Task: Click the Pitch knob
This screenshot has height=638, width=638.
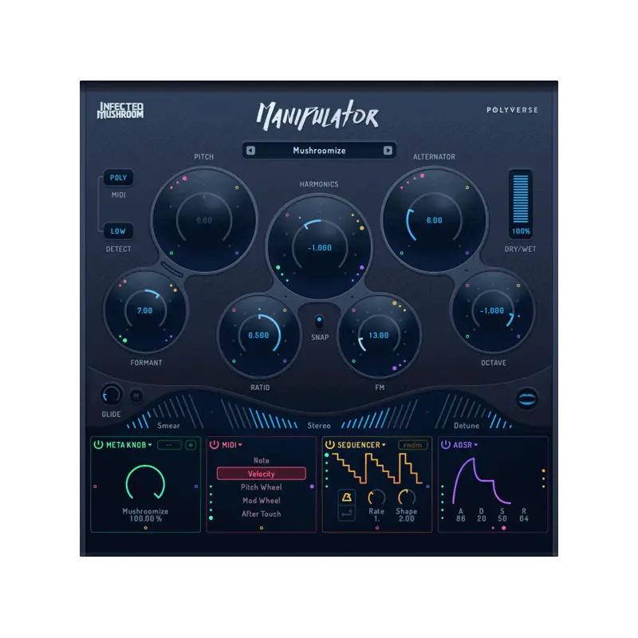Action: pyautogui.click(x=204, y=220)
